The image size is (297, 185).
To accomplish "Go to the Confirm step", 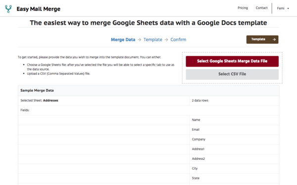I will click(178, 39).
